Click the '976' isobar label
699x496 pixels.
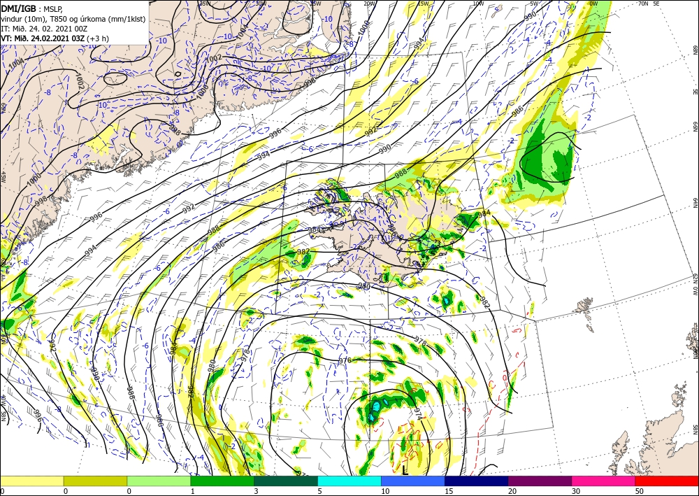(x=345, y=360)
